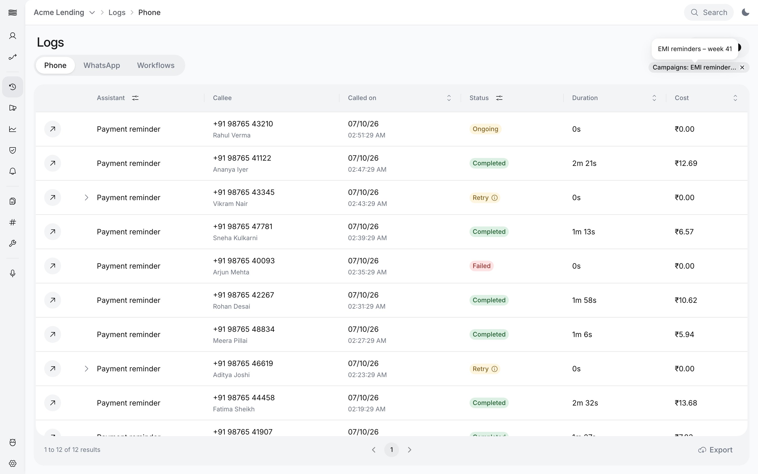Screen dimensions: 758x474
Task: Open the workflow path sidebar icon
Action: [x=13, y=57]
